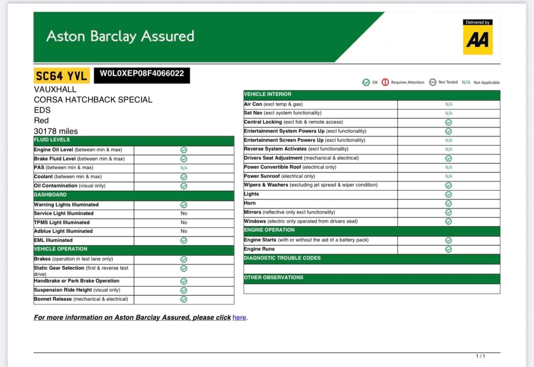
Task: Click Bonnet Release check mark
Action: click(184, 299)
